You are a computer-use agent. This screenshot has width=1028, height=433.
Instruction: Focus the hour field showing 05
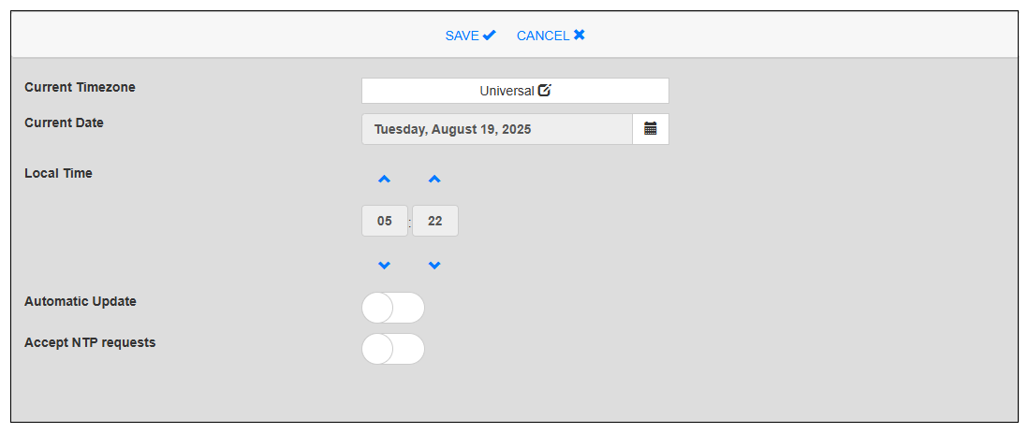click(x=385, y=222)
